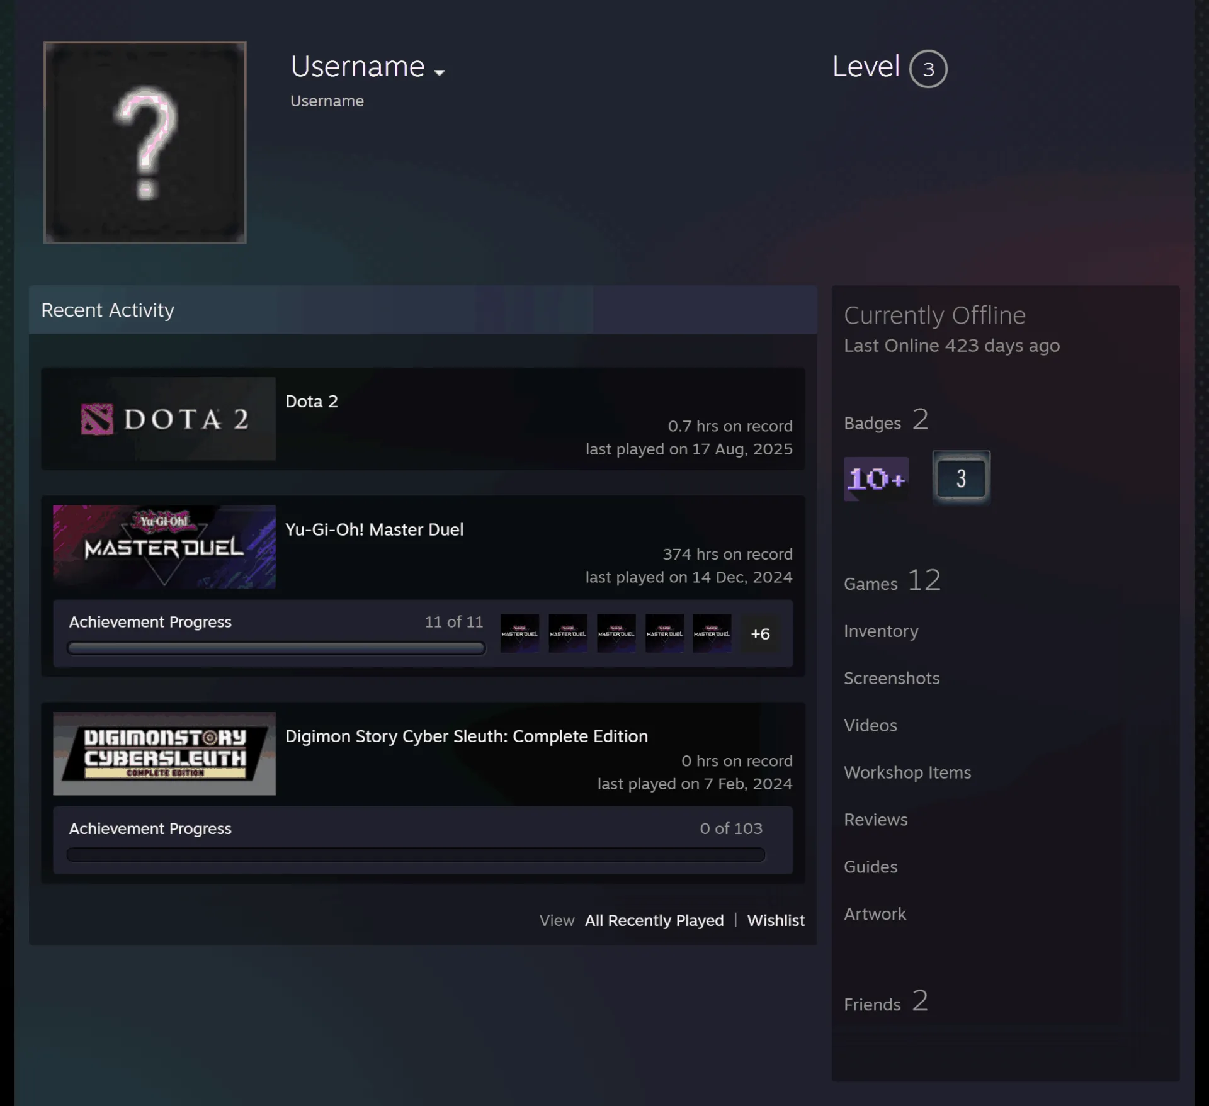
Task: Select first Master Duel achievement icon
Action: pos(519,633)
